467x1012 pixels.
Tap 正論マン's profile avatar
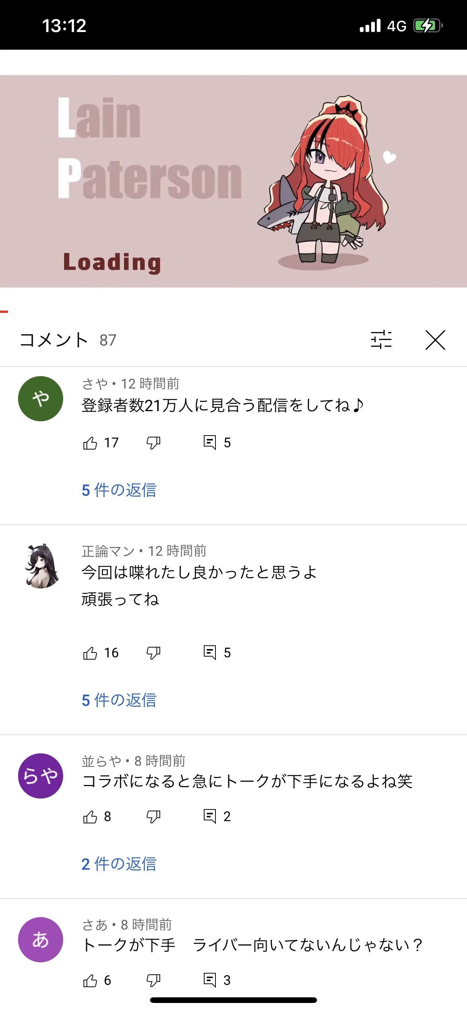tap(41, 566)
